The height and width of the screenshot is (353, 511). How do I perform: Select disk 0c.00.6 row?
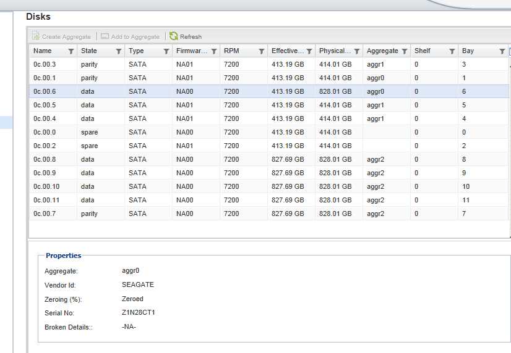coord(269,91)
